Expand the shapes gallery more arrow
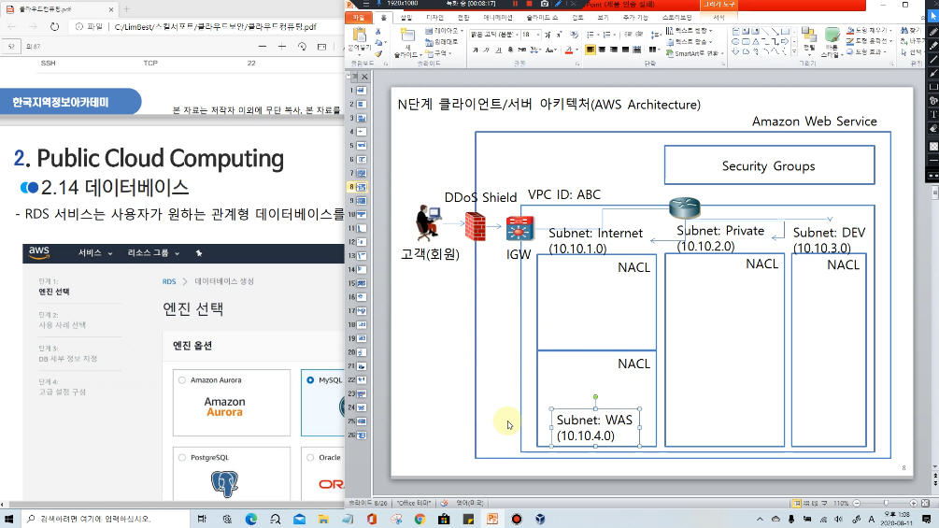The width and height of the screenshot is (939, 528). tap(794, 52)
